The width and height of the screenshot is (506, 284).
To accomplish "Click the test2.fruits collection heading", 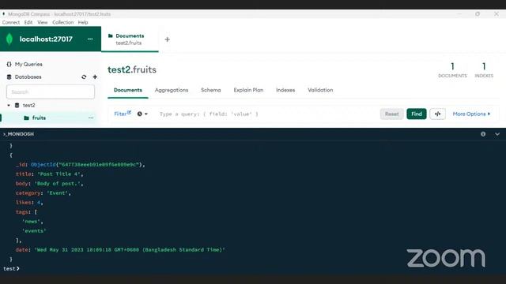I will [x=132, y=69].
